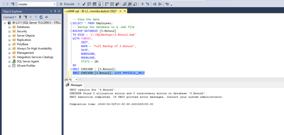
Task: Refresh the Object Explorer
Action: click(x=41, y=17)
